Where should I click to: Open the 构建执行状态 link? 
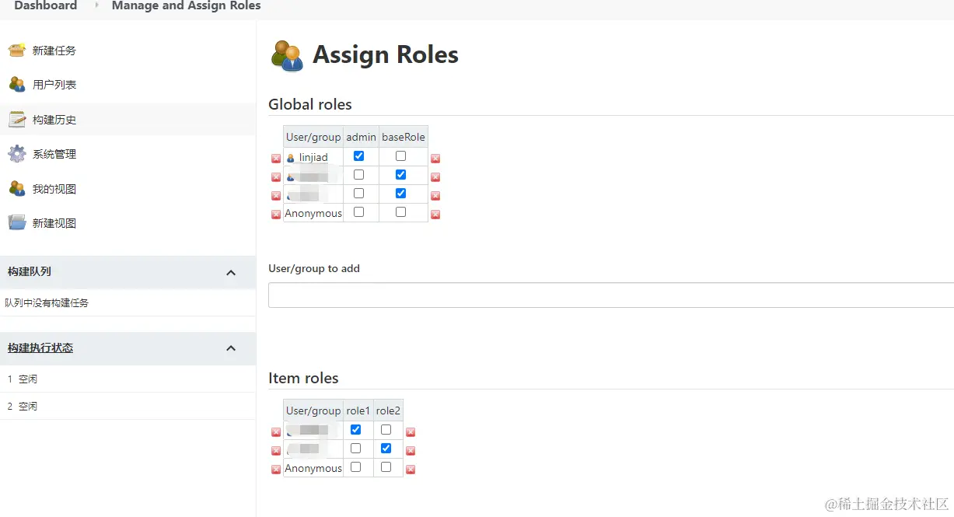(x=40, y=348)
